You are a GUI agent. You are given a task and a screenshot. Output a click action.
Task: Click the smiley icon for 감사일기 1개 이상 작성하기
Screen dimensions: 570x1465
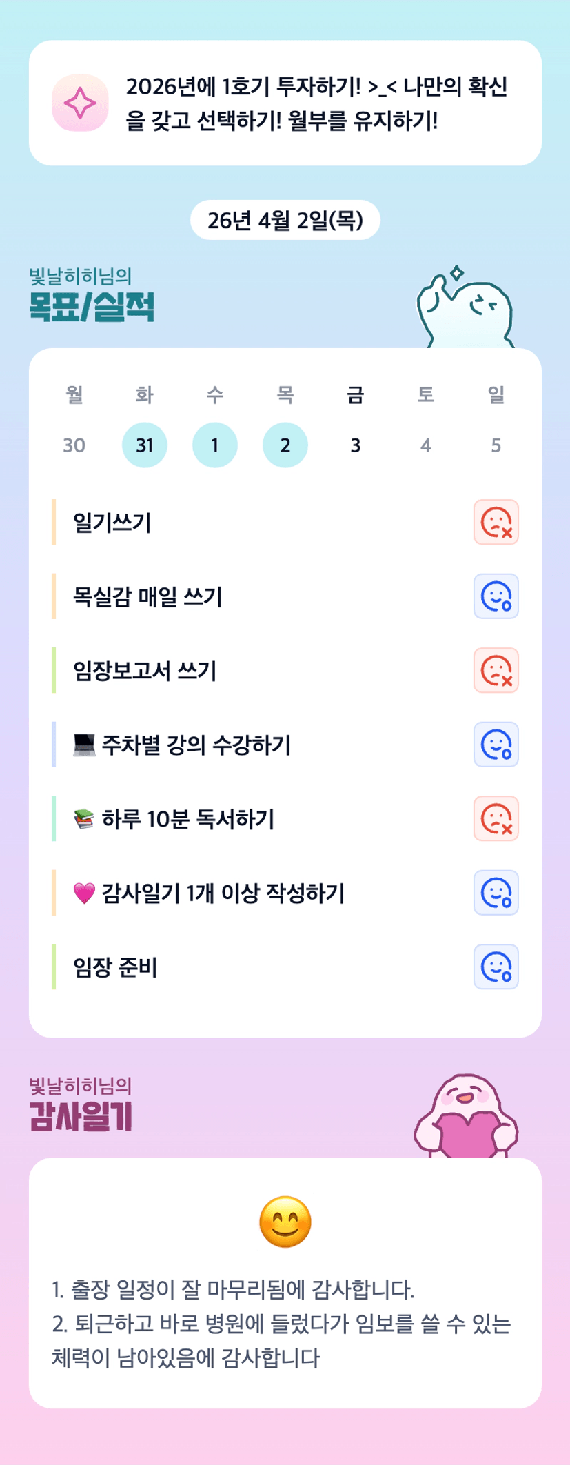point(496,893)
